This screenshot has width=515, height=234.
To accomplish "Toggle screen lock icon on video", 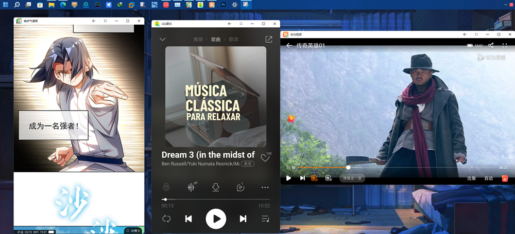I will pos(290,104).
